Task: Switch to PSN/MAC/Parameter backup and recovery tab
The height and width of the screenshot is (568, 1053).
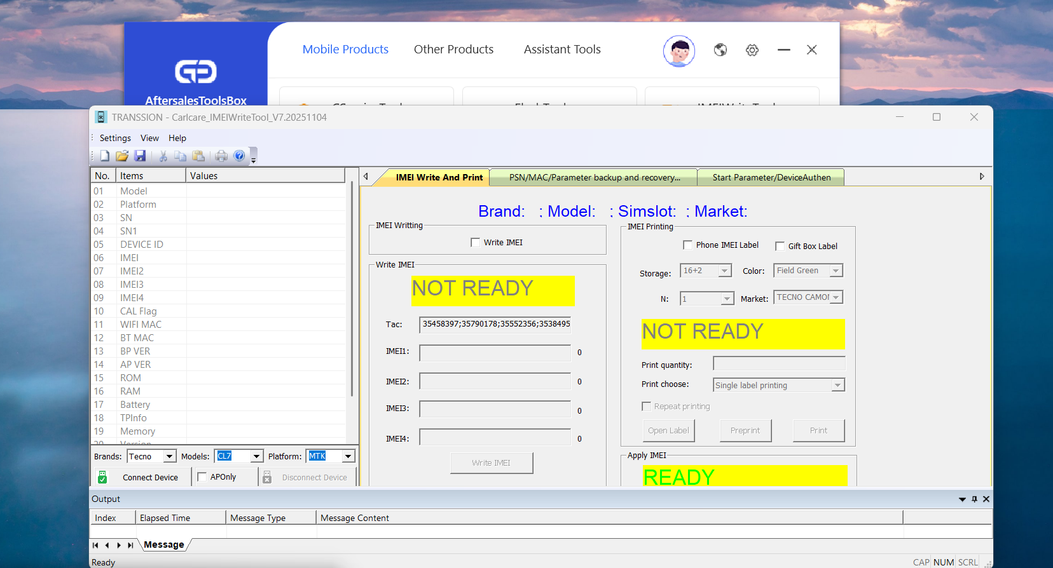Action: pos(594,177)
